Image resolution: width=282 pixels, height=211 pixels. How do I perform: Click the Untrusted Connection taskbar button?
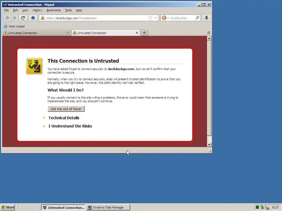(64, 207)
